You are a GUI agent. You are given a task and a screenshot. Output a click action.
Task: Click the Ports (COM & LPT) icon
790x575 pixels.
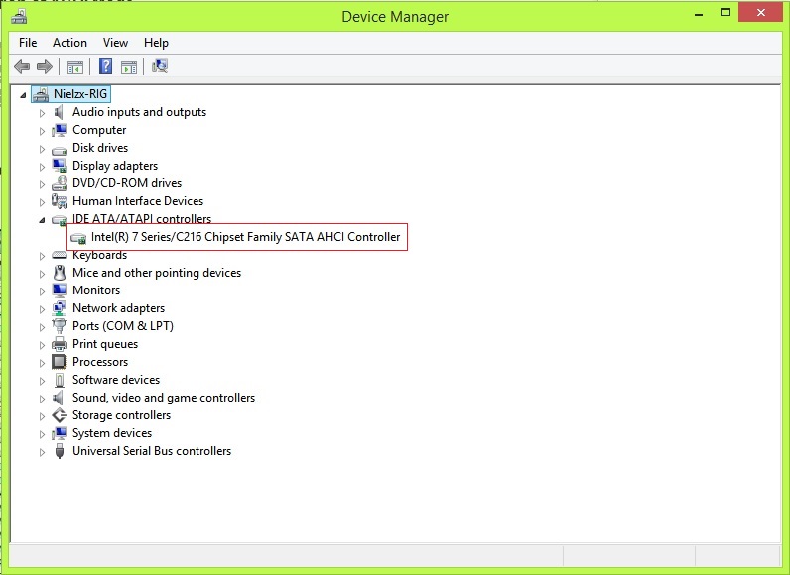pos(60,326)
